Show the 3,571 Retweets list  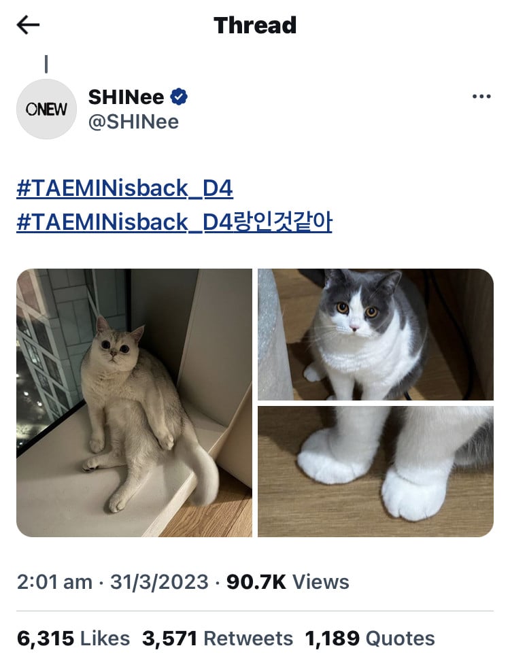point(218,639)
